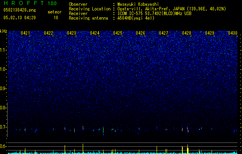
Task: Click the 0427 time marker
Action: coord(164,33)
